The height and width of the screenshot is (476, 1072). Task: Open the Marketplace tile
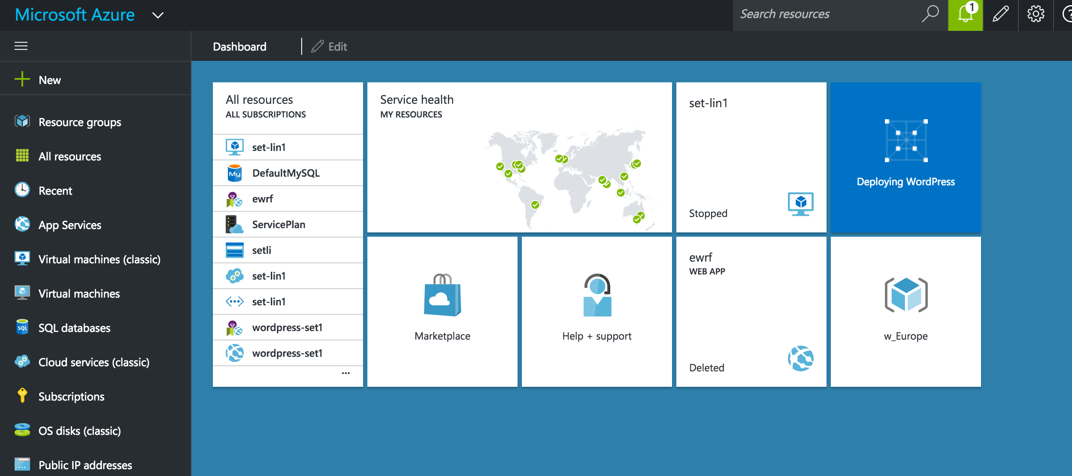(x=442, y=312)
